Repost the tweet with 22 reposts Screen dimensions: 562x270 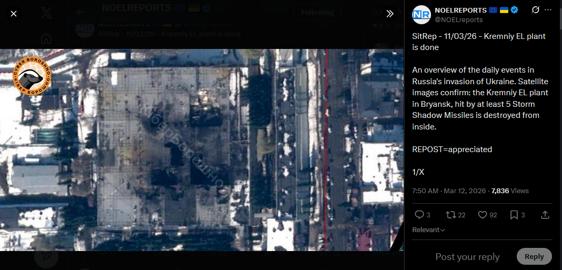(455, 215)
